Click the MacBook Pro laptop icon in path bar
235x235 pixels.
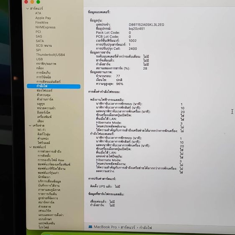(90, 227)
